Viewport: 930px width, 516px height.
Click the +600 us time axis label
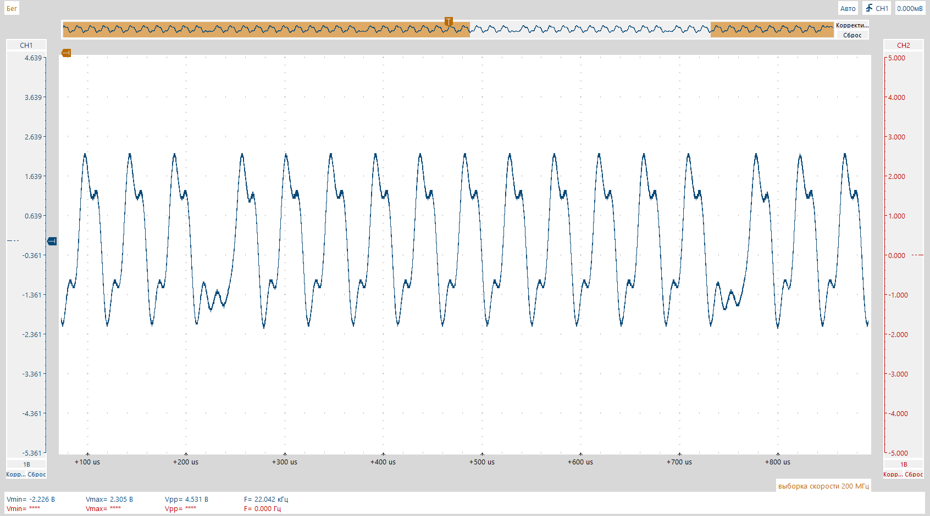pos(580,462)
